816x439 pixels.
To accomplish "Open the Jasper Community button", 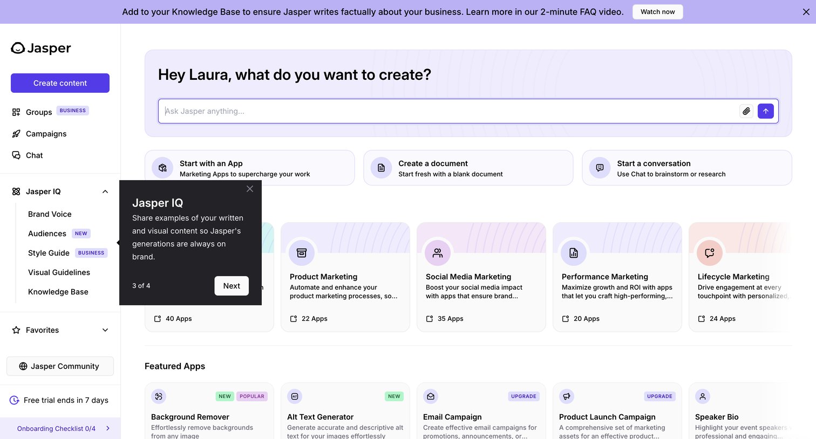I will point(60,366).
